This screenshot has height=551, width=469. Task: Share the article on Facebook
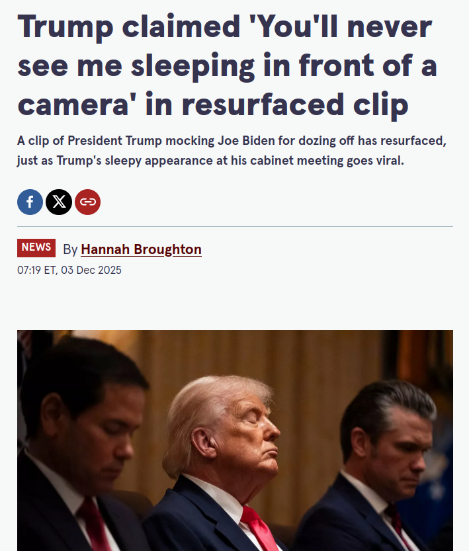click(x=30, y=202)
